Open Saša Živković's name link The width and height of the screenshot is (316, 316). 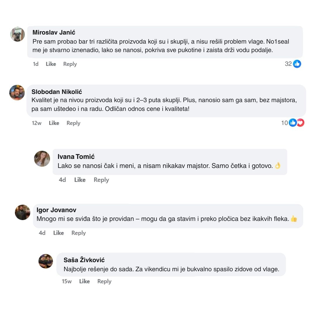pyautogui.click(x=84, y=260)
